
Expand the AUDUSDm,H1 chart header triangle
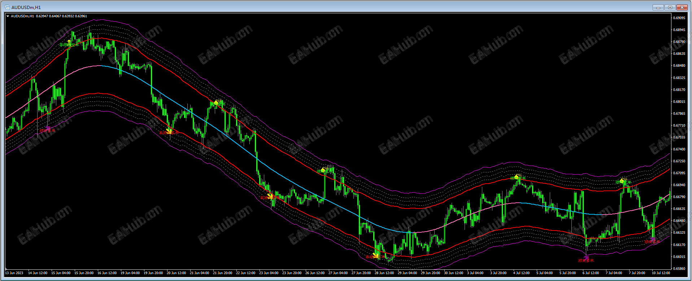pos(8,16)
